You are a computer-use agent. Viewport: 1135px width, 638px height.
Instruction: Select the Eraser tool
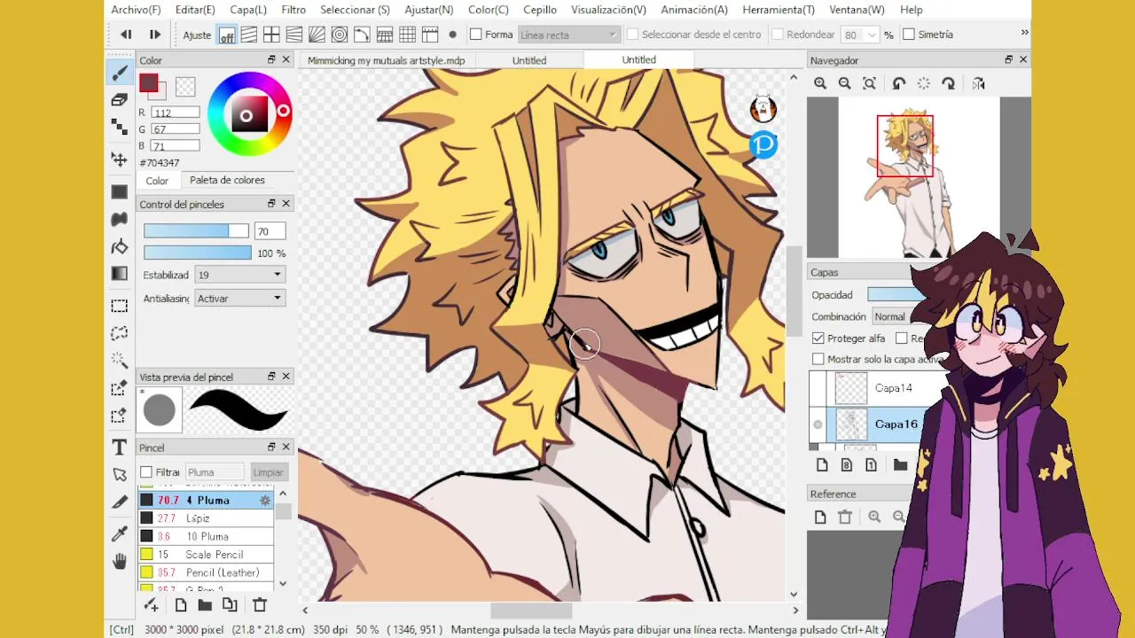tap(120, 100)
